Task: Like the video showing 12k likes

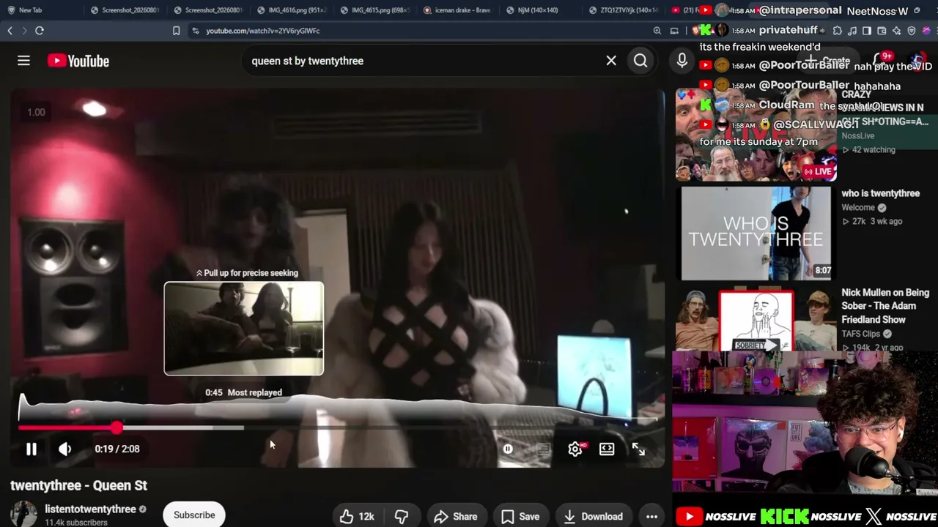Action: click(358, 517)
